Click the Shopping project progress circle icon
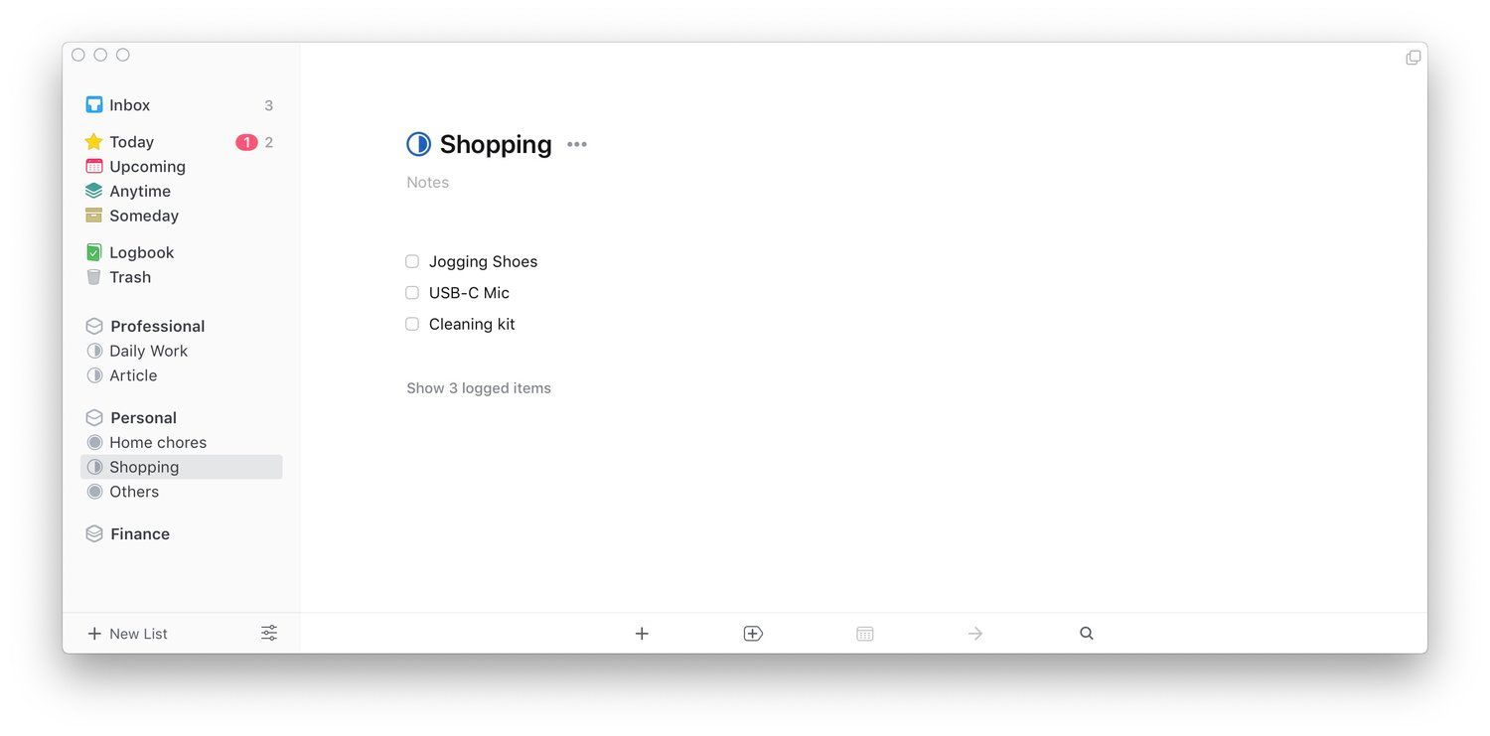1490x736 pixels. click(419, 144)
